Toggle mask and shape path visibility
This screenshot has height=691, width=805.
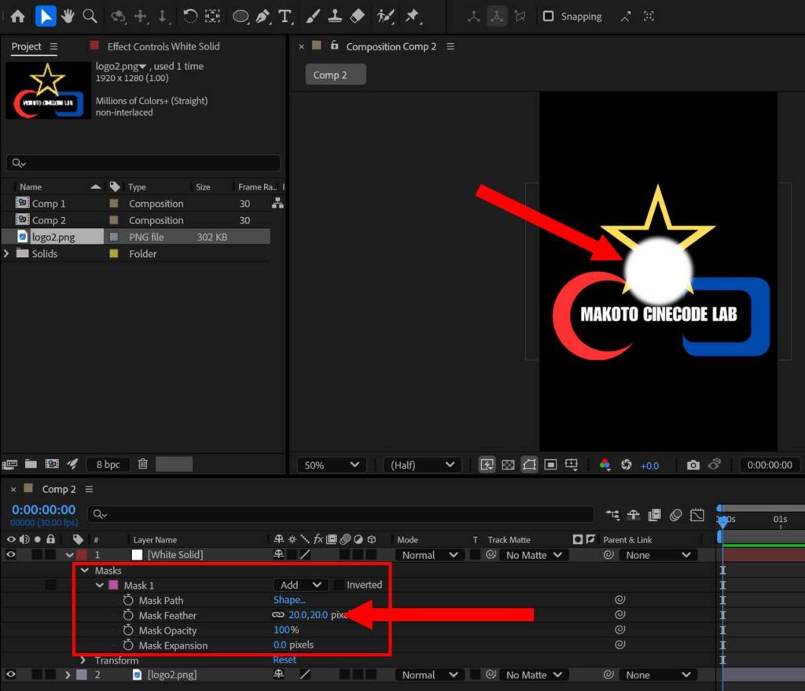click(529, 465)
